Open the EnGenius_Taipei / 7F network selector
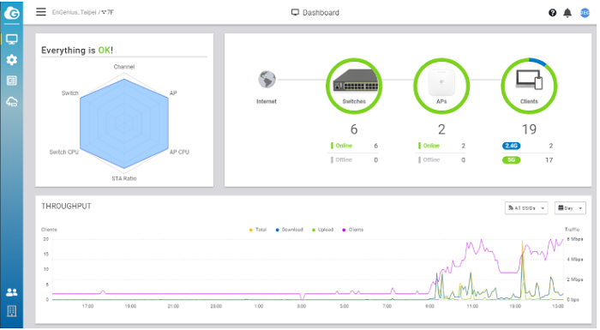This screenshot has height=330, width=600. coord(83,12)
